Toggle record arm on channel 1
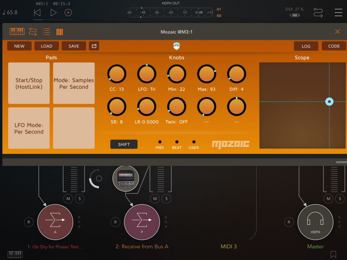The width and height of the screenshot is (347, 260). tap(28, 222)
